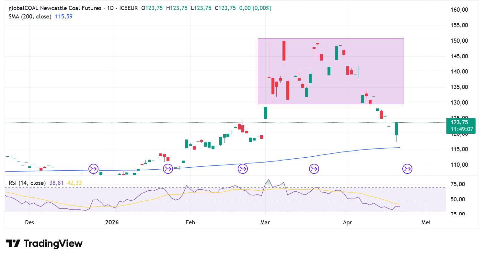Click the Feb label on time axis
The width and height of the screenshot is (483, 258).
tap(190, 222)
